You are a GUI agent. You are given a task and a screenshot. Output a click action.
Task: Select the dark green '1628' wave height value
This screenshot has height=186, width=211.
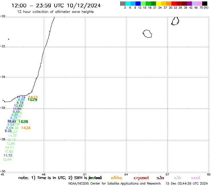(x=23, y=122)
